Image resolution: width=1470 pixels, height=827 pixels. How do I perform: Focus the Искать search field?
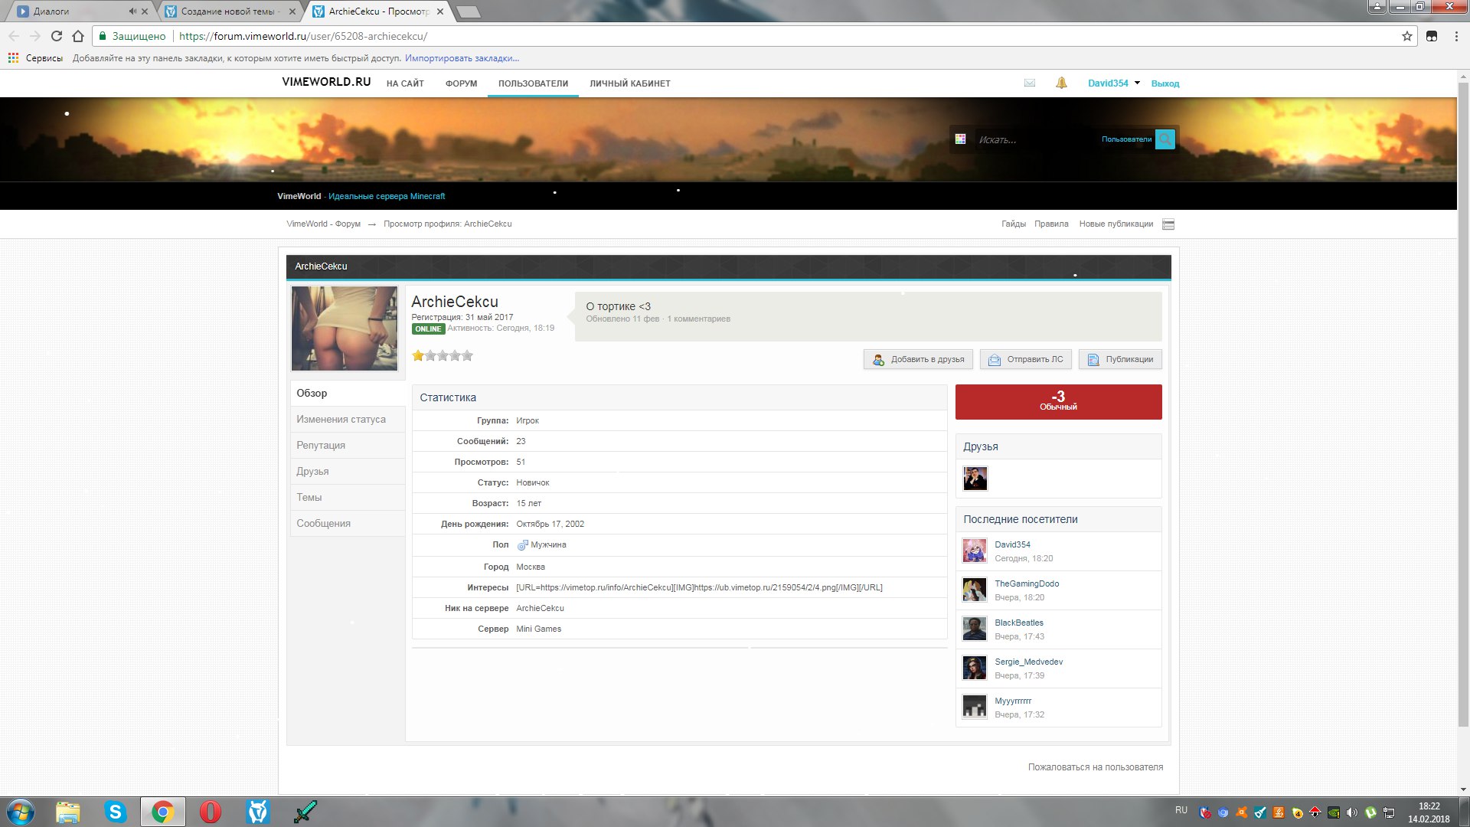click(1034, 139)
